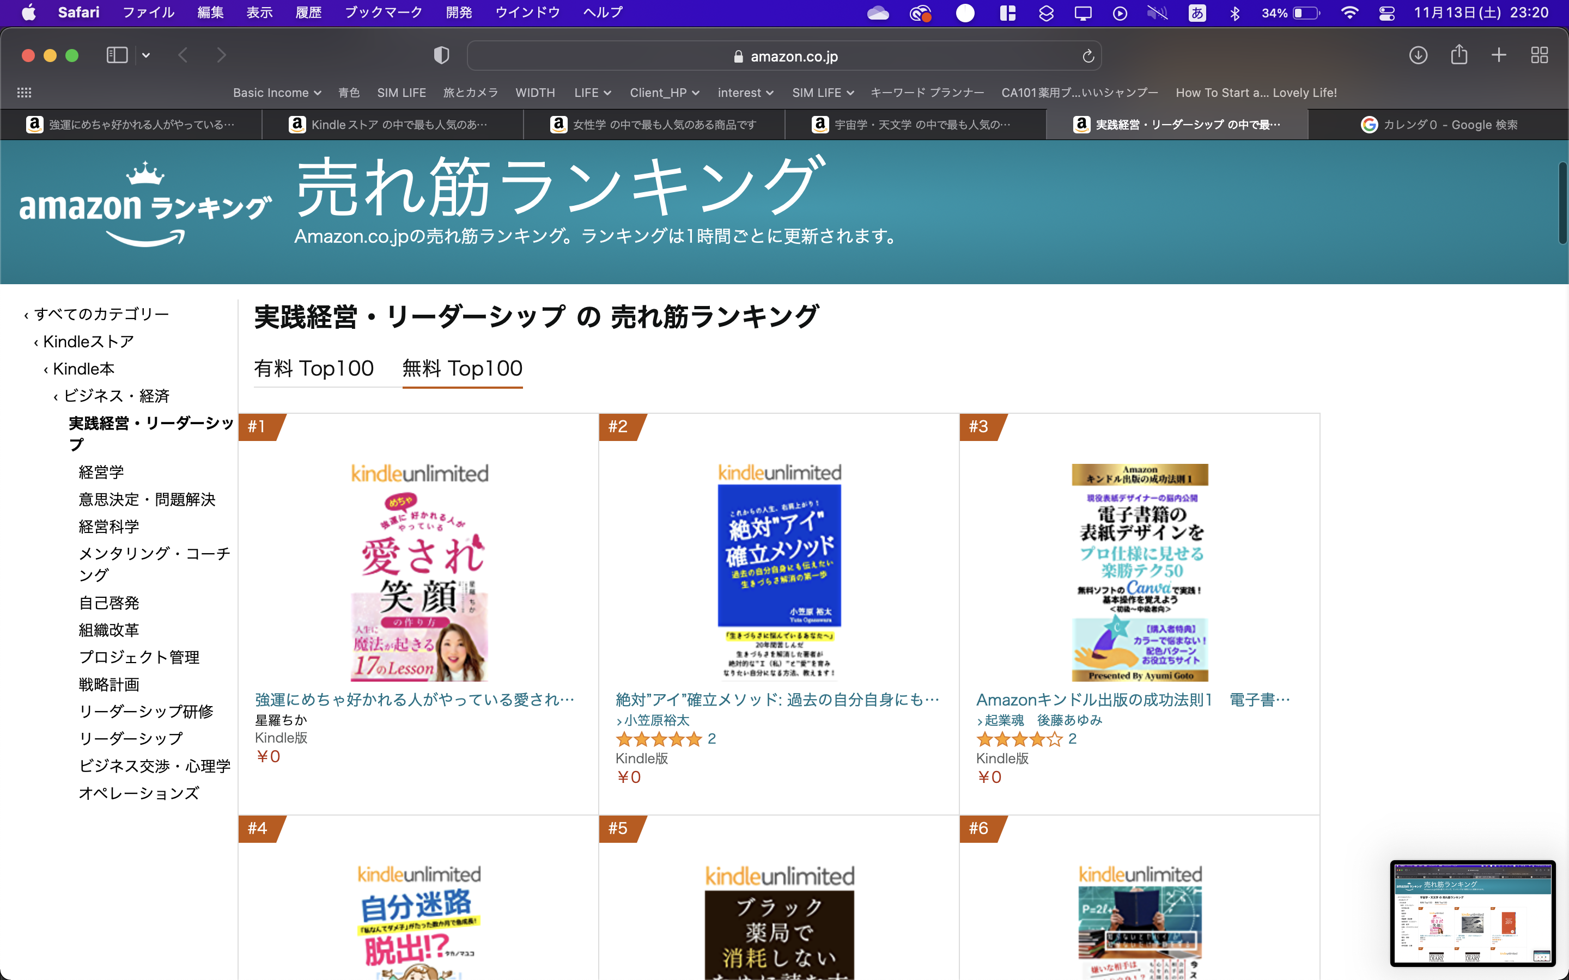Switch to 有料 Top100 tab
Image resolution: width=1569 pixels, height=980 pixels.
pyautogui.click(x=314, y=368)
